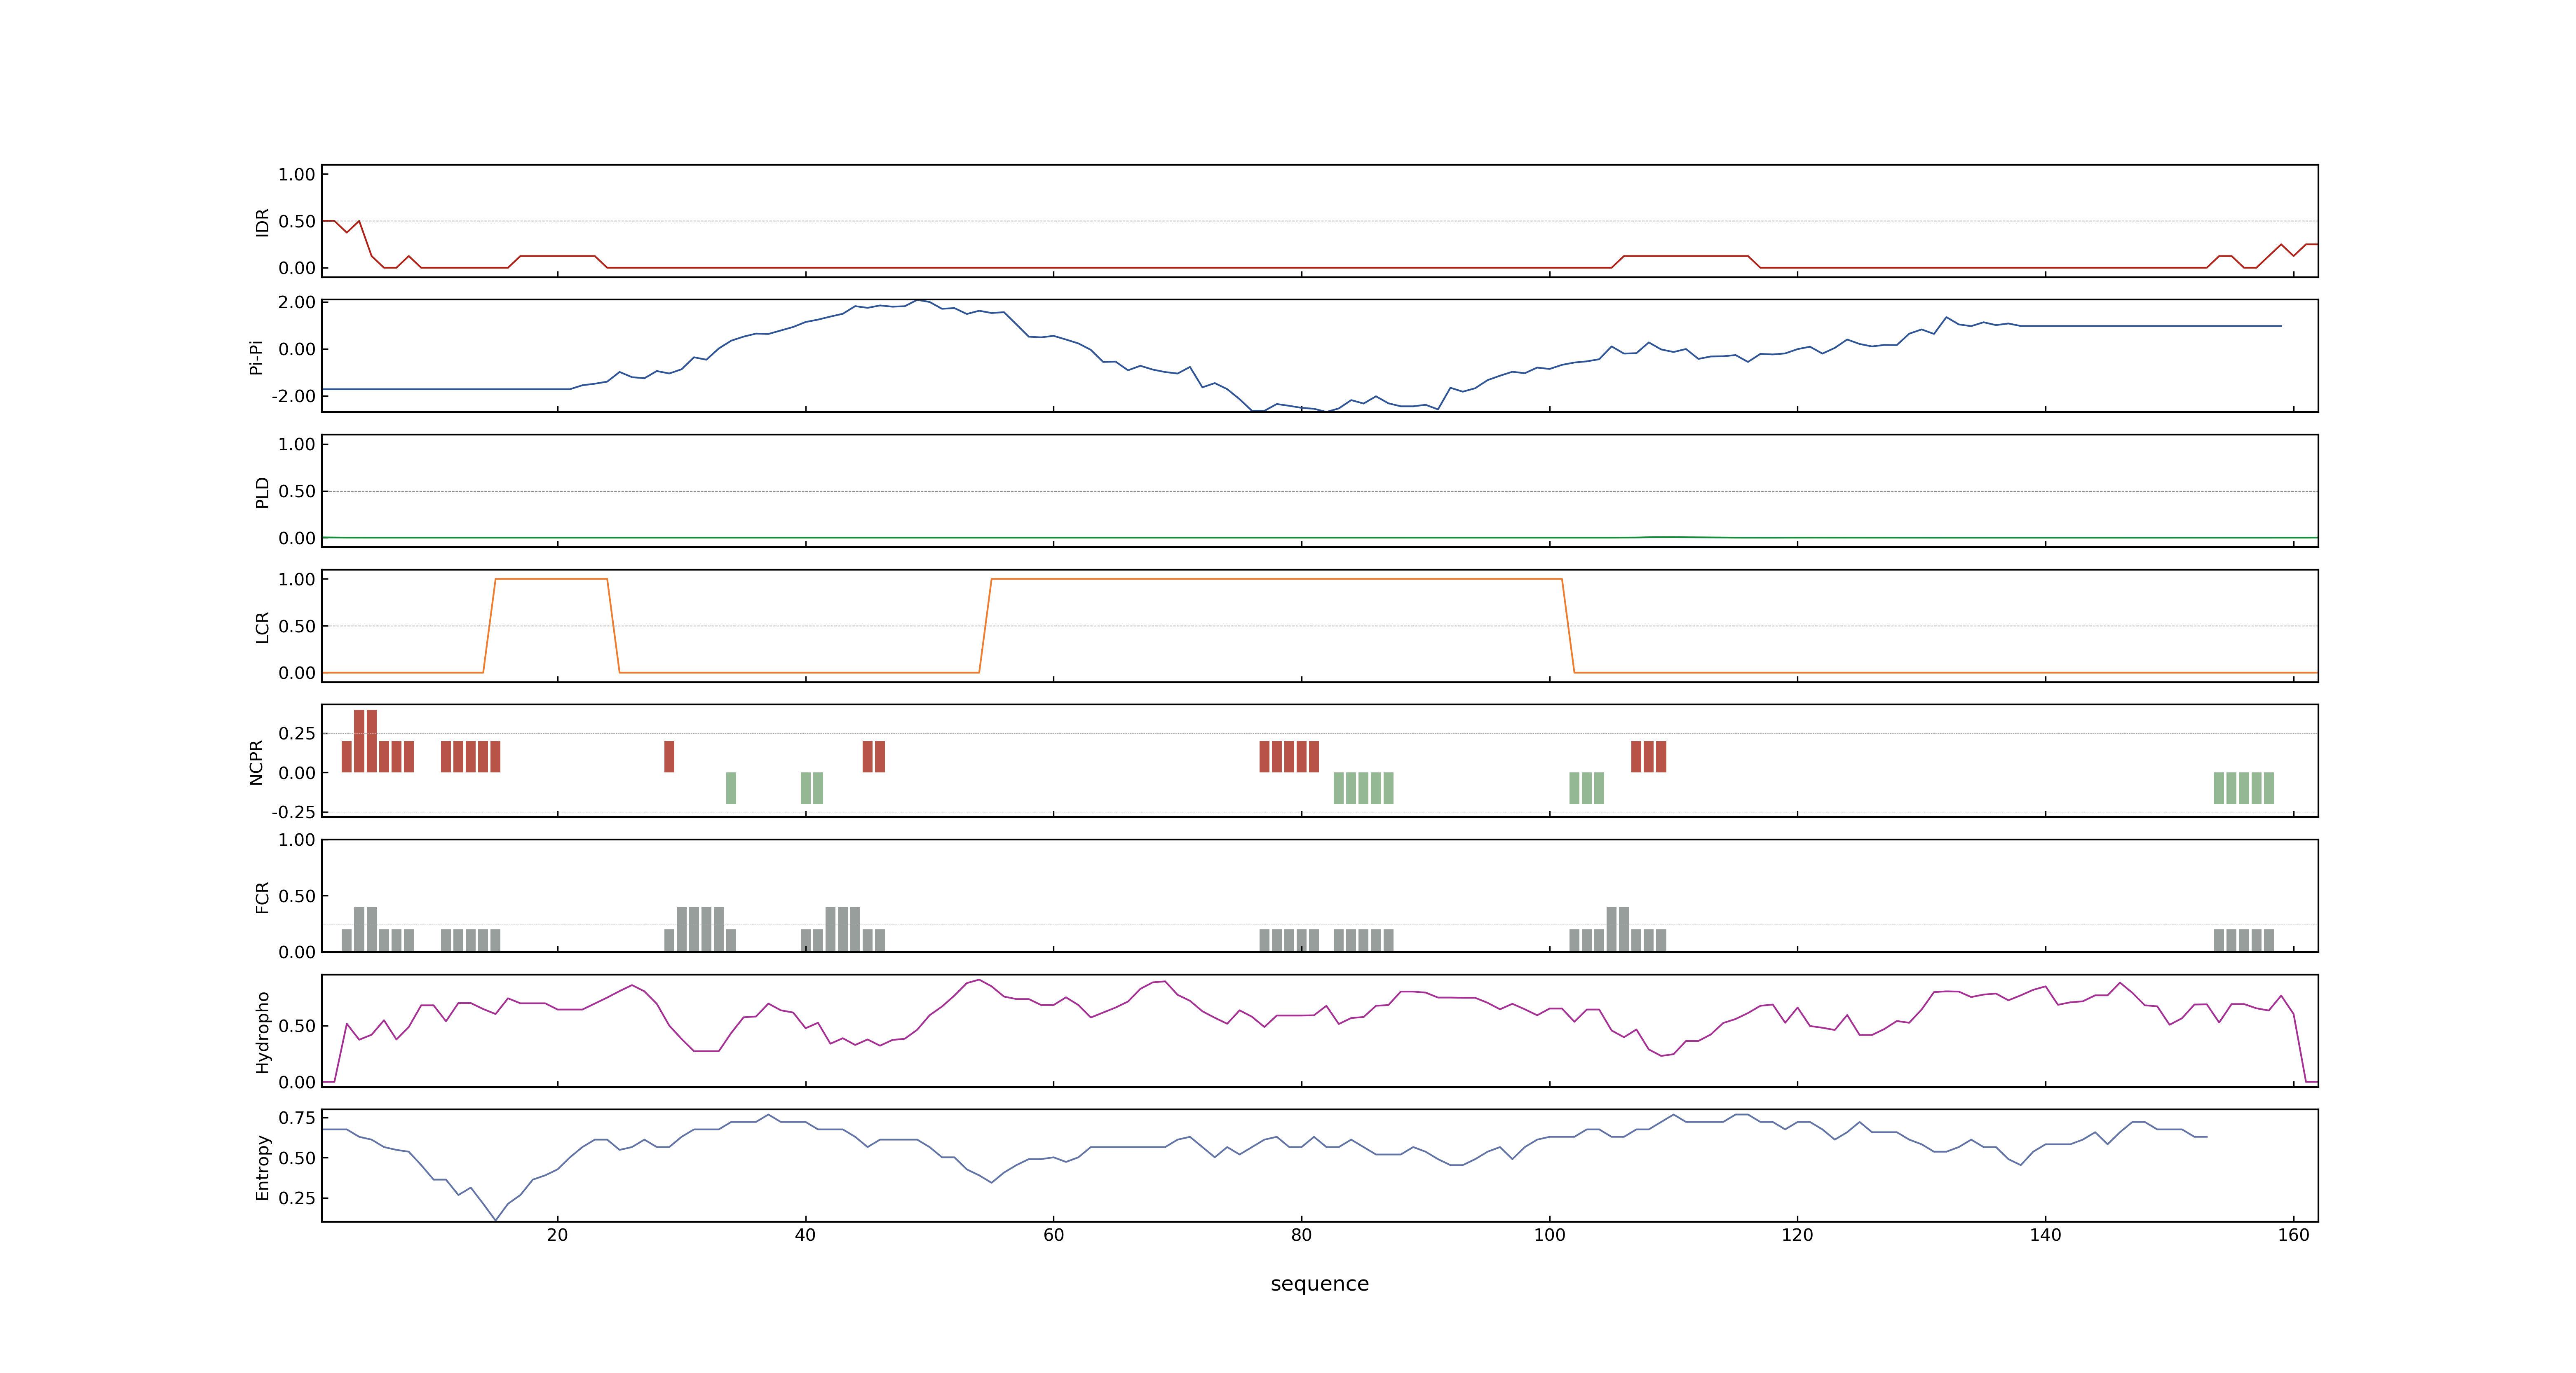Click x-axis tick label 120
Screen dimensions: 2576x1373
(x=1797, y=1234)
